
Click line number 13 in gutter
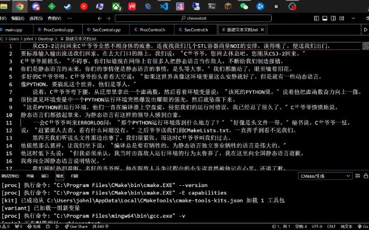[x=9, y=138]
